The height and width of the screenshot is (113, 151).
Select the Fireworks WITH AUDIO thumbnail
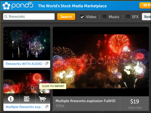pos(27,44)
